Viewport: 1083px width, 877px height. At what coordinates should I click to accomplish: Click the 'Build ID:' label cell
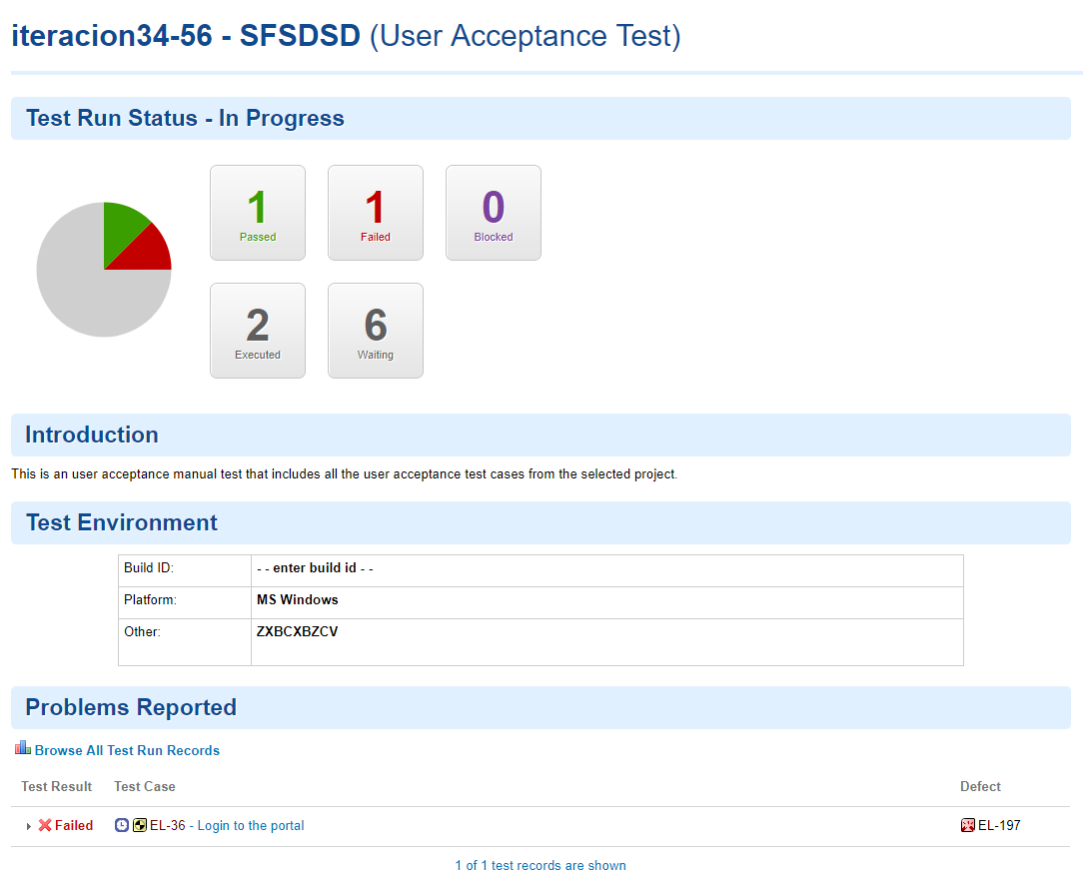tap(185, 570)
